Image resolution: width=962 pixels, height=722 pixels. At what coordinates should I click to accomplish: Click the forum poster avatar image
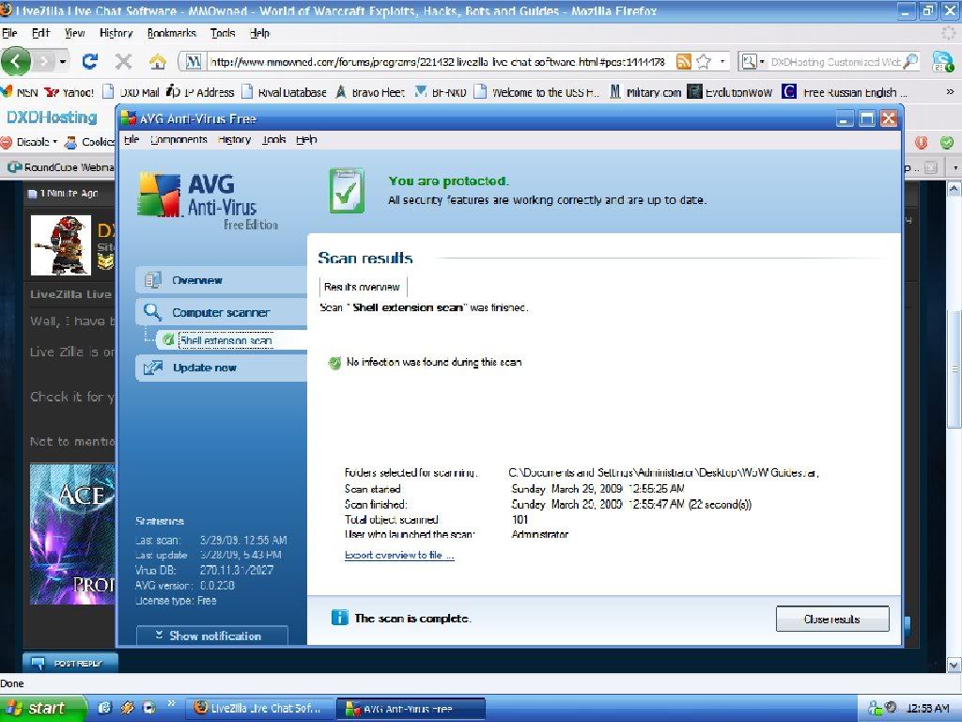tap(61, 245)
